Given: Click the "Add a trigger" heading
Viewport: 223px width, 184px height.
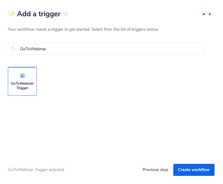Looking at the screenshot, I should (39, 14).
